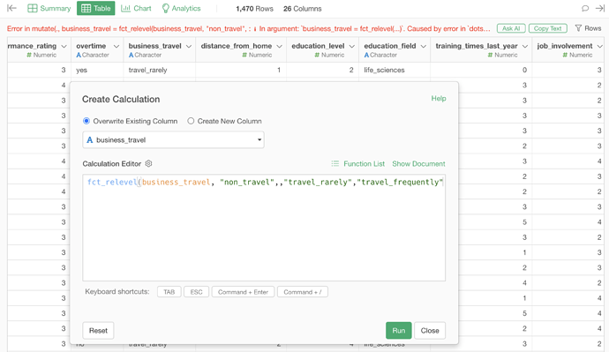Open the business_travel column selector dropdown

point(173,140)
